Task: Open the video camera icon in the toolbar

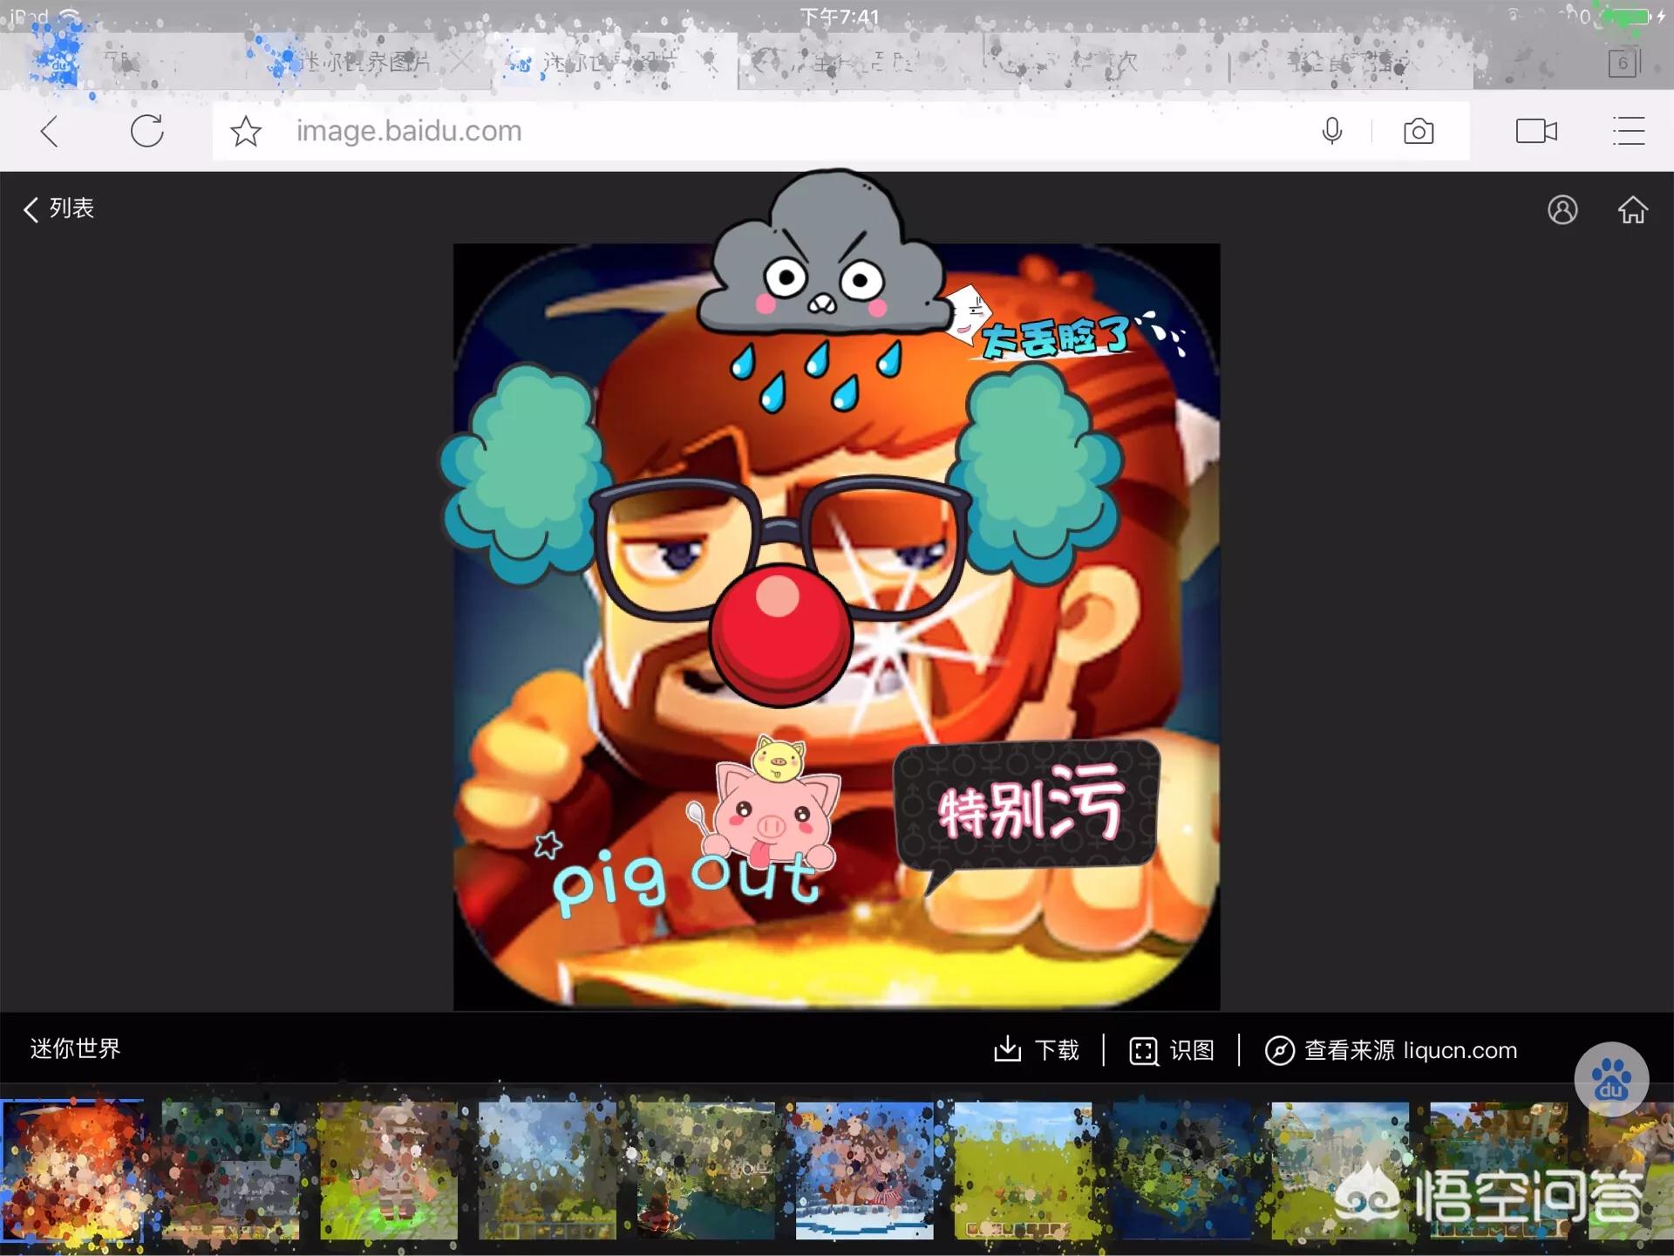Action: click(1536, 131)
